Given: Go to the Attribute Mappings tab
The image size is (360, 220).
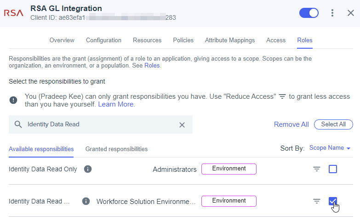Looking at the screenshot, I should (230, 40).
